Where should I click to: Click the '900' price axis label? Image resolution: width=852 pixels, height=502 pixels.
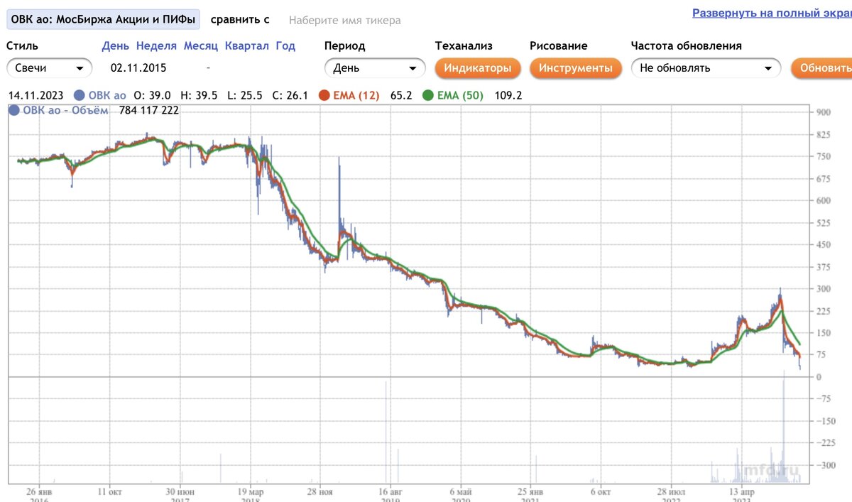point(824,112)
